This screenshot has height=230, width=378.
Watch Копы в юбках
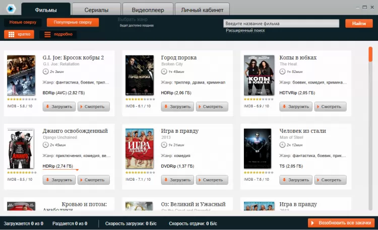(x=330, y=107)
